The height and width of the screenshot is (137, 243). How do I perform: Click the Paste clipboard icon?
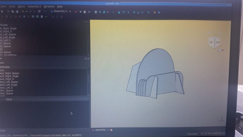tap(17, 11)
